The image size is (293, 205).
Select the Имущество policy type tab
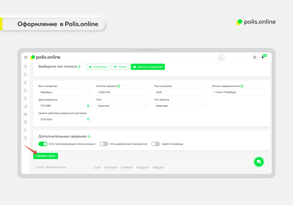tap(98, 67)
